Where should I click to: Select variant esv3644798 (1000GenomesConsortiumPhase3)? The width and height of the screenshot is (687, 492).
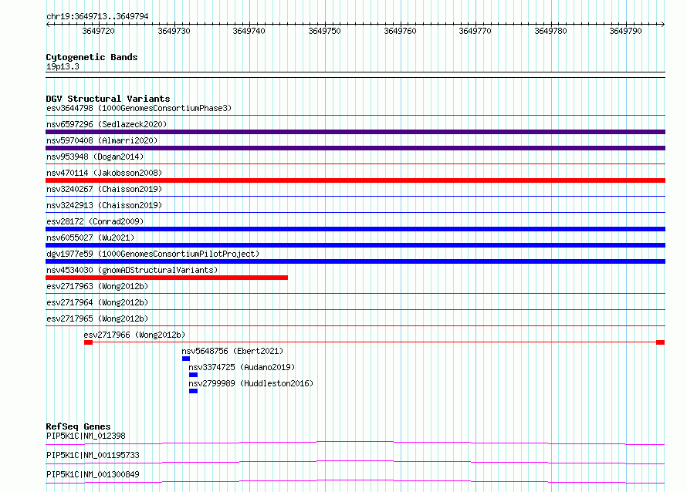(x=139, y=108)
